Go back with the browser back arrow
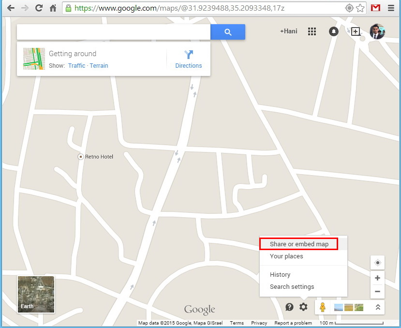Image resolution: width=401 pixels, height=328 pixels. click(11, 8)
